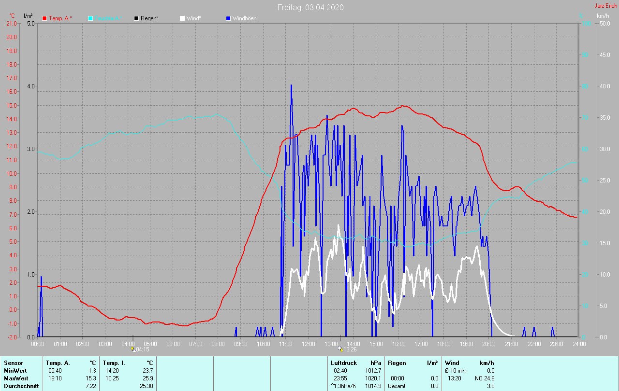Click the 'Durchschnitt' row label
Viewport: 619px width, 391px height.
21,386
